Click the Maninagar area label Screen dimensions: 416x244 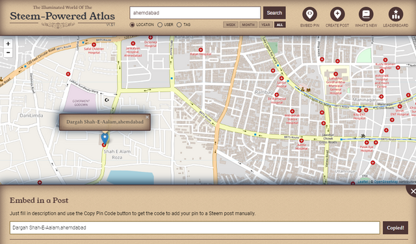tap(364, 100)
